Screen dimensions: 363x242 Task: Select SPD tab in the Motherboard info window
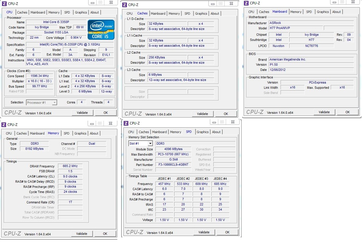309,12
